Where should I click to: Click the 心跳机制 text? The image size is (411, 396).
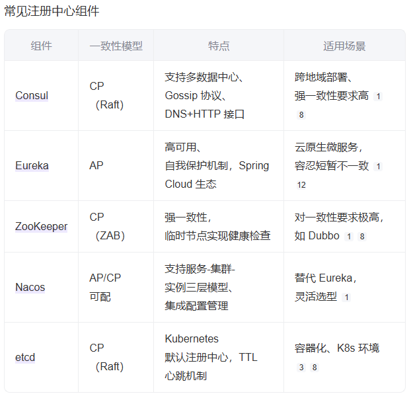[186, 376]
